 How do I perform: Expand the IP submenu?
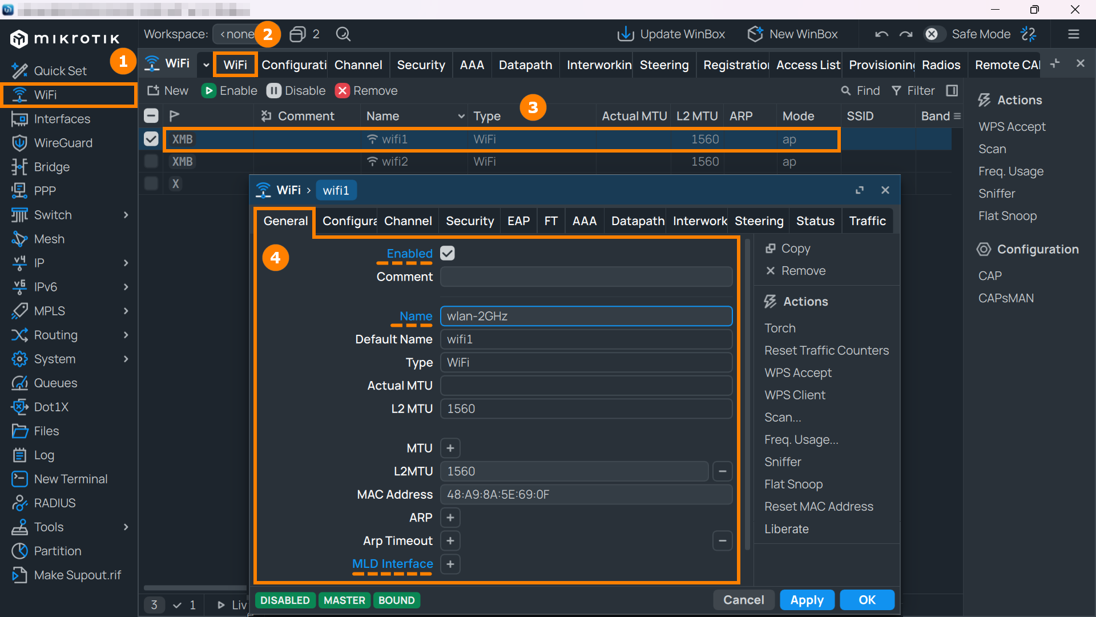[126, 263]
